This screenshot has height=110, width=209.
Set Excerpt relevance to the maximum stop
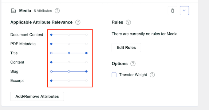(x=86, y=81)
